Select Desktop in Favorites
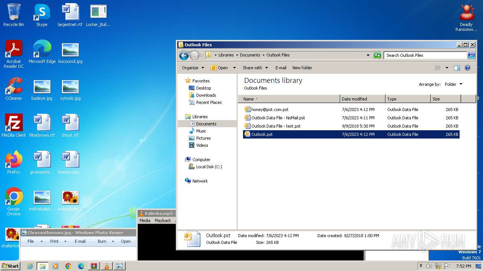The width and height of the screenshot is (483, 271). tap(203, 88)
